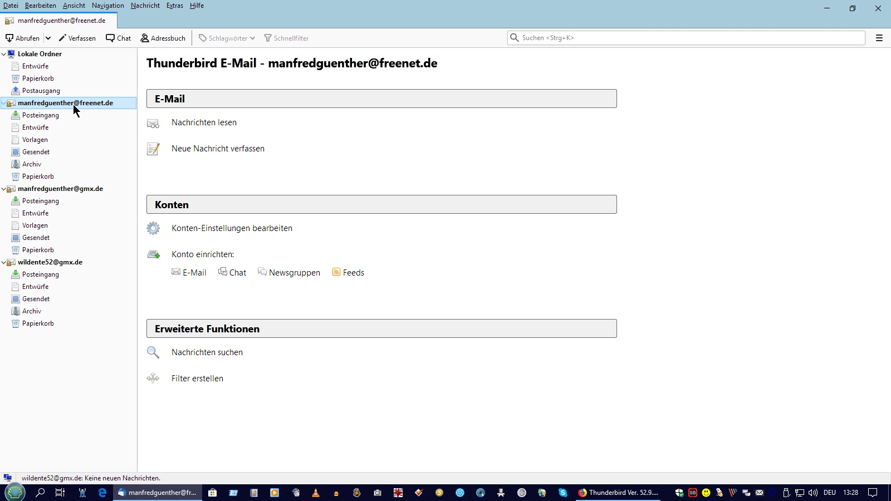Image resolution: width=891 pixels, height=501 pixels.
Task: Open Posteingang of the freenet.de account
Action: (x=40, y=115)
